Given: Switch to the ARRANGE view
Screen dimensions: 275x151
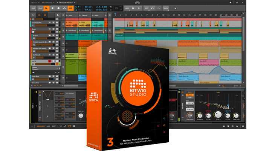Looking at the screenshot, I should point(41,126).
